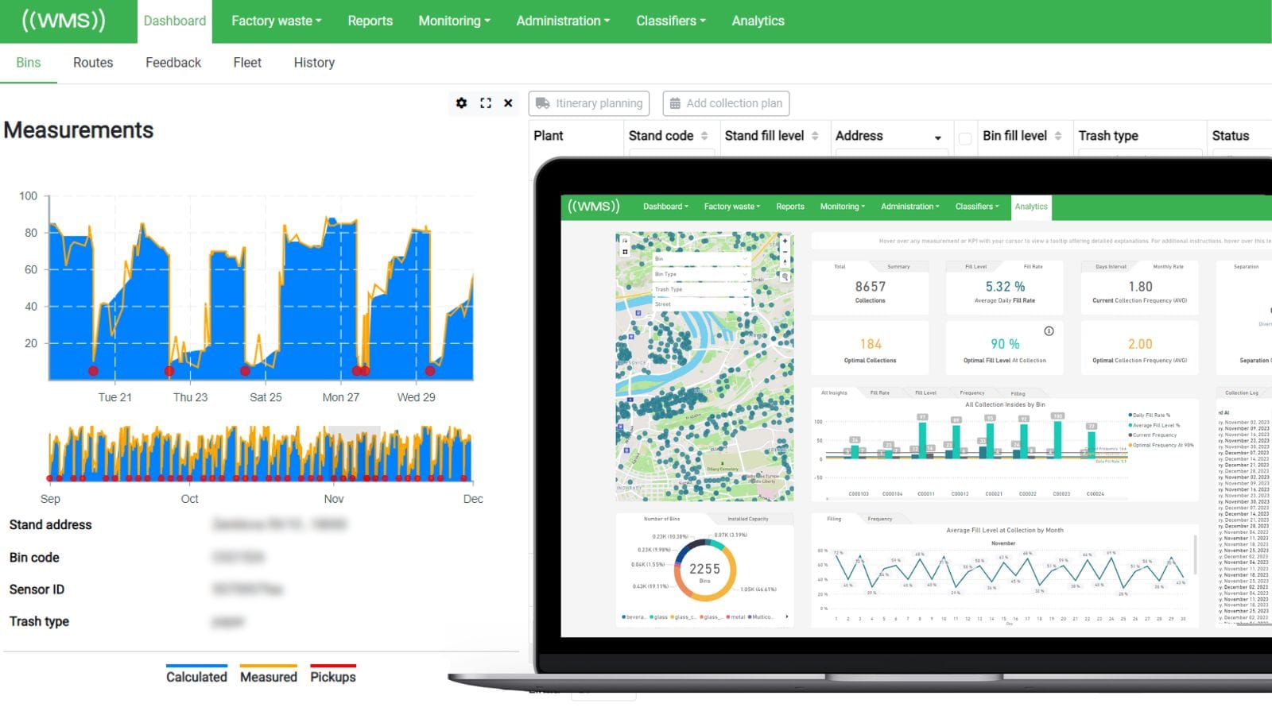
Task: Expand the Administration dropdown menu
Action: pos(563,21)
